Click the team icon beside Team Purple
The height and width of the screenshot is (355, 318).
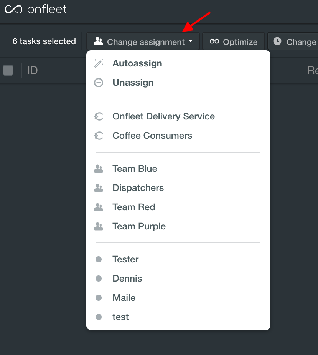[99, 227]
